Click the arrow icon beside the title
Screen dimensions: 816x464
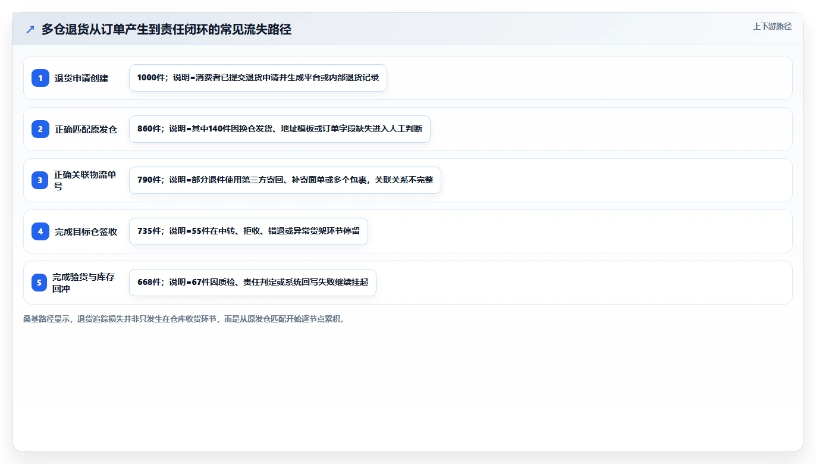pos(30,29)
